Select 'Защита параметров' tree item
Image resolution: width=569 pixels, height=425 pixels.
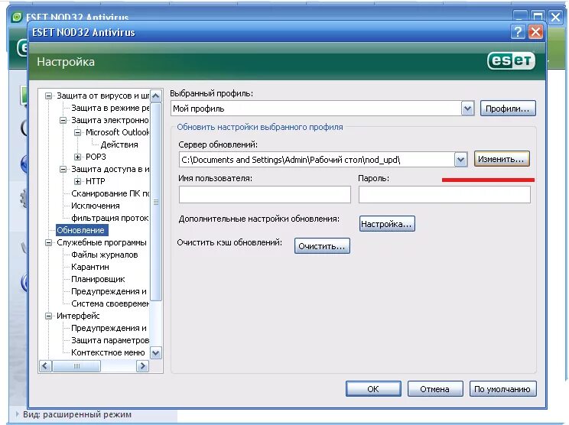110,340
